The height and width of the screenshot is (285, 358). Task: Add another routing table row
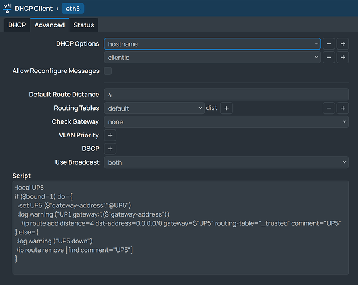[x=343, y=108]
